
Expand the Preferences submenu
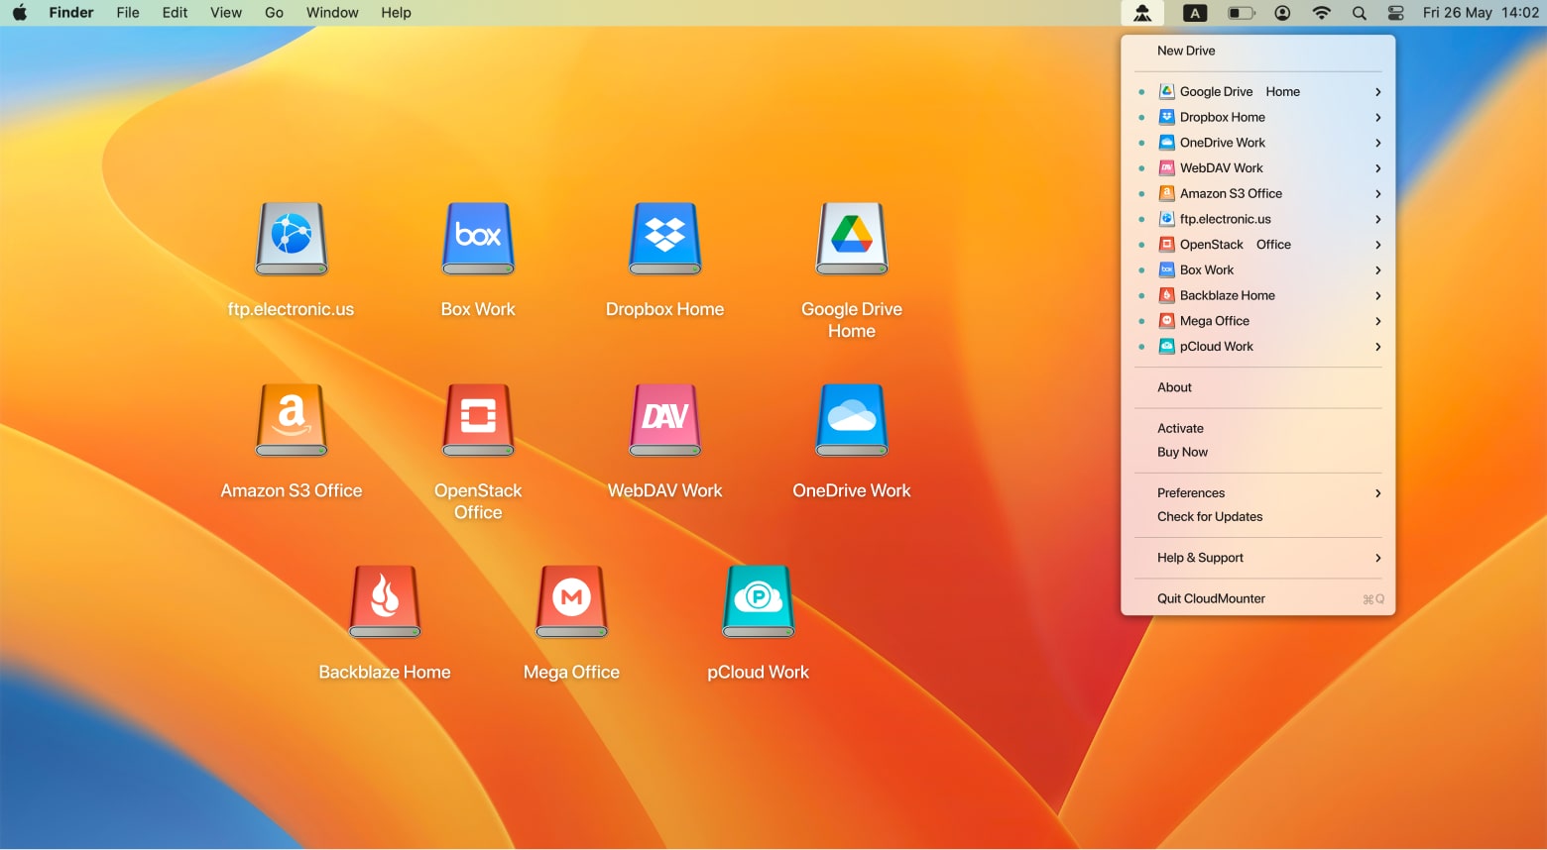1377,492
